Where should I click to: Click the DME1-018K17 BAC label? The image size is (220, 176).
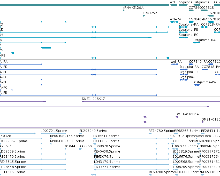pos(93,99)
